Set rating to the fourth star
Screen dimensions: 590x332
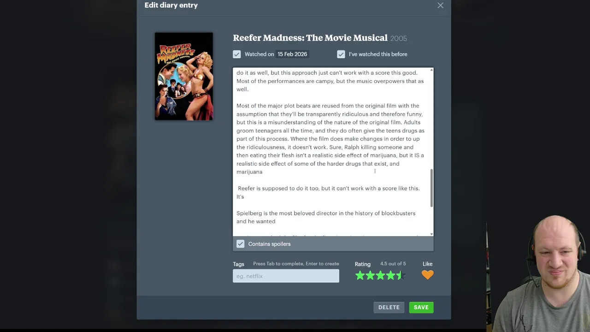pos(390,275)
